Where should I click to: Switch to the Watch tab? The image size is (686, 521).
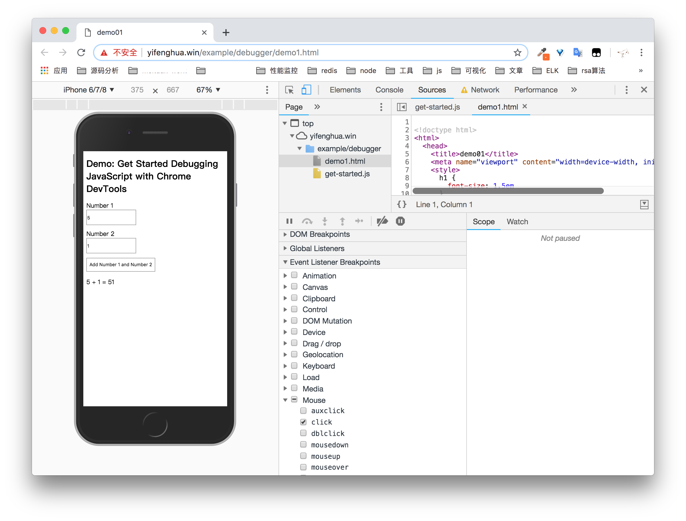click(517, 222)
